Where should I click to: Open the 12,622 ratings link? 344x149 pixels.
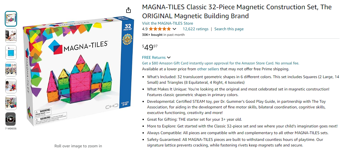coord(195,29)
